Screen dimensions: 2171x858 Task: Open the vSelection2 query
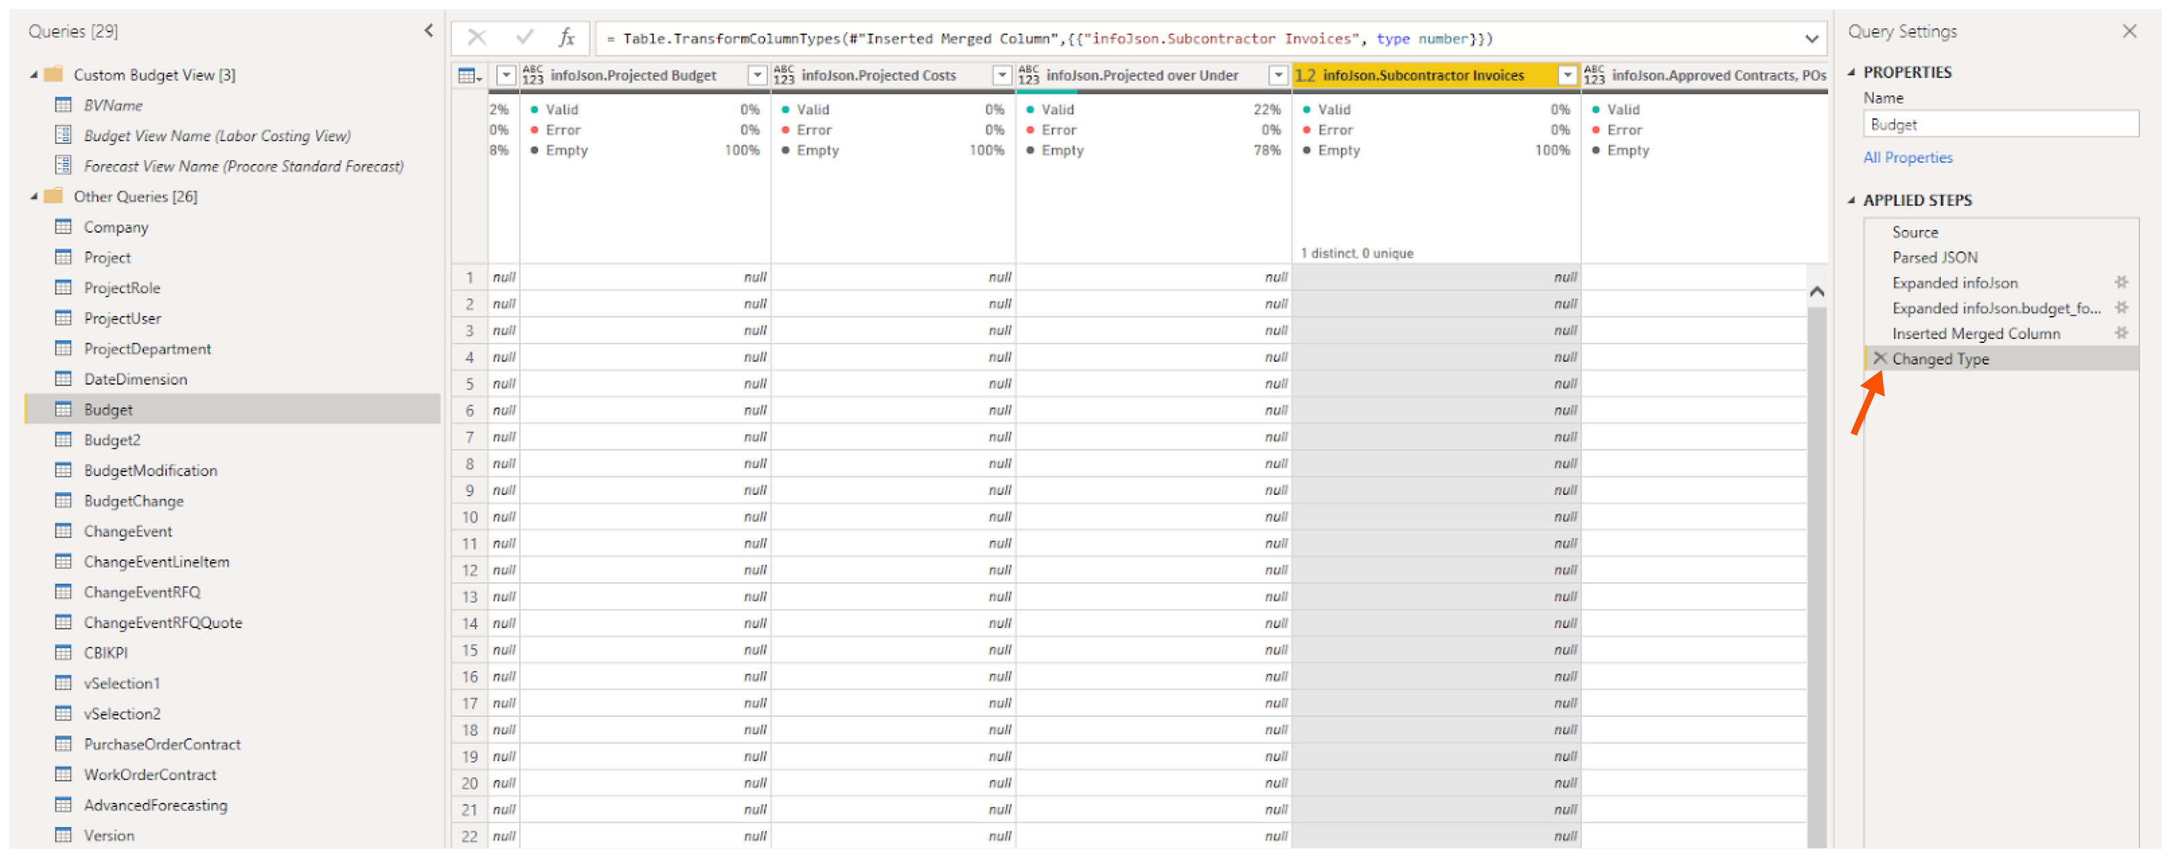coord(121,713)
